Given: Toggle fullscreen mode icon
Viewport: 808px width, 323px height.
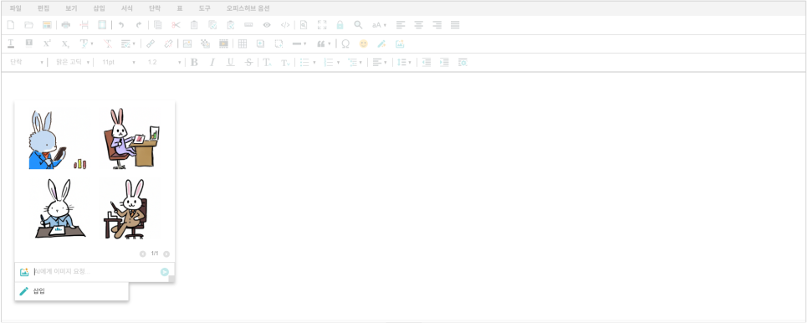Looking at the screenshot, I should (x=322, y=25).
